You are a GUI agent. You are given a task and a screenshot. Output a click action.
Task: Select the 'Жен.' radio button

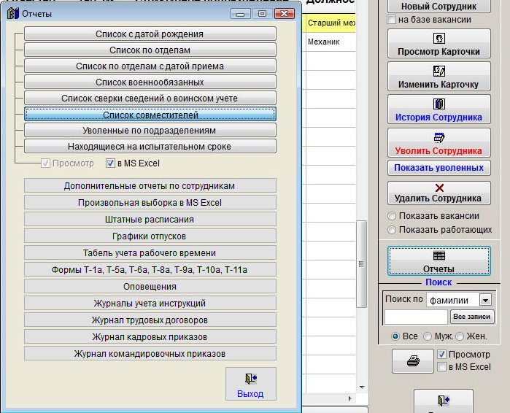pyautogui.click(x=460, y=336)
